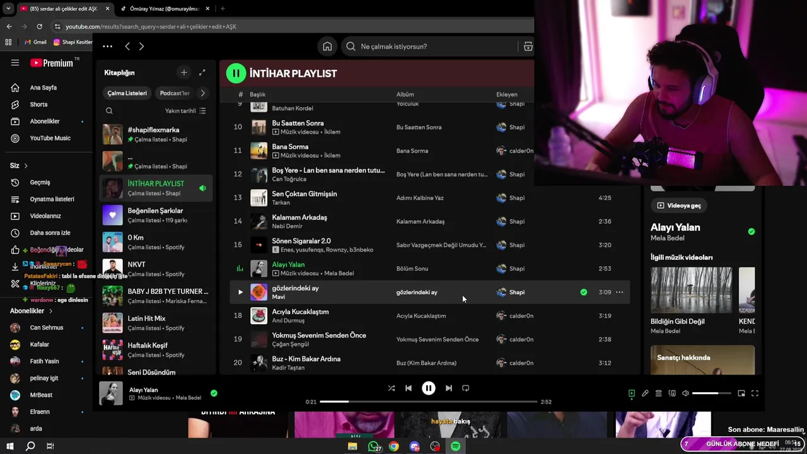Open Sanatçı hakkında card
This screenshot has height=454, width=807.
click(702, 360)
